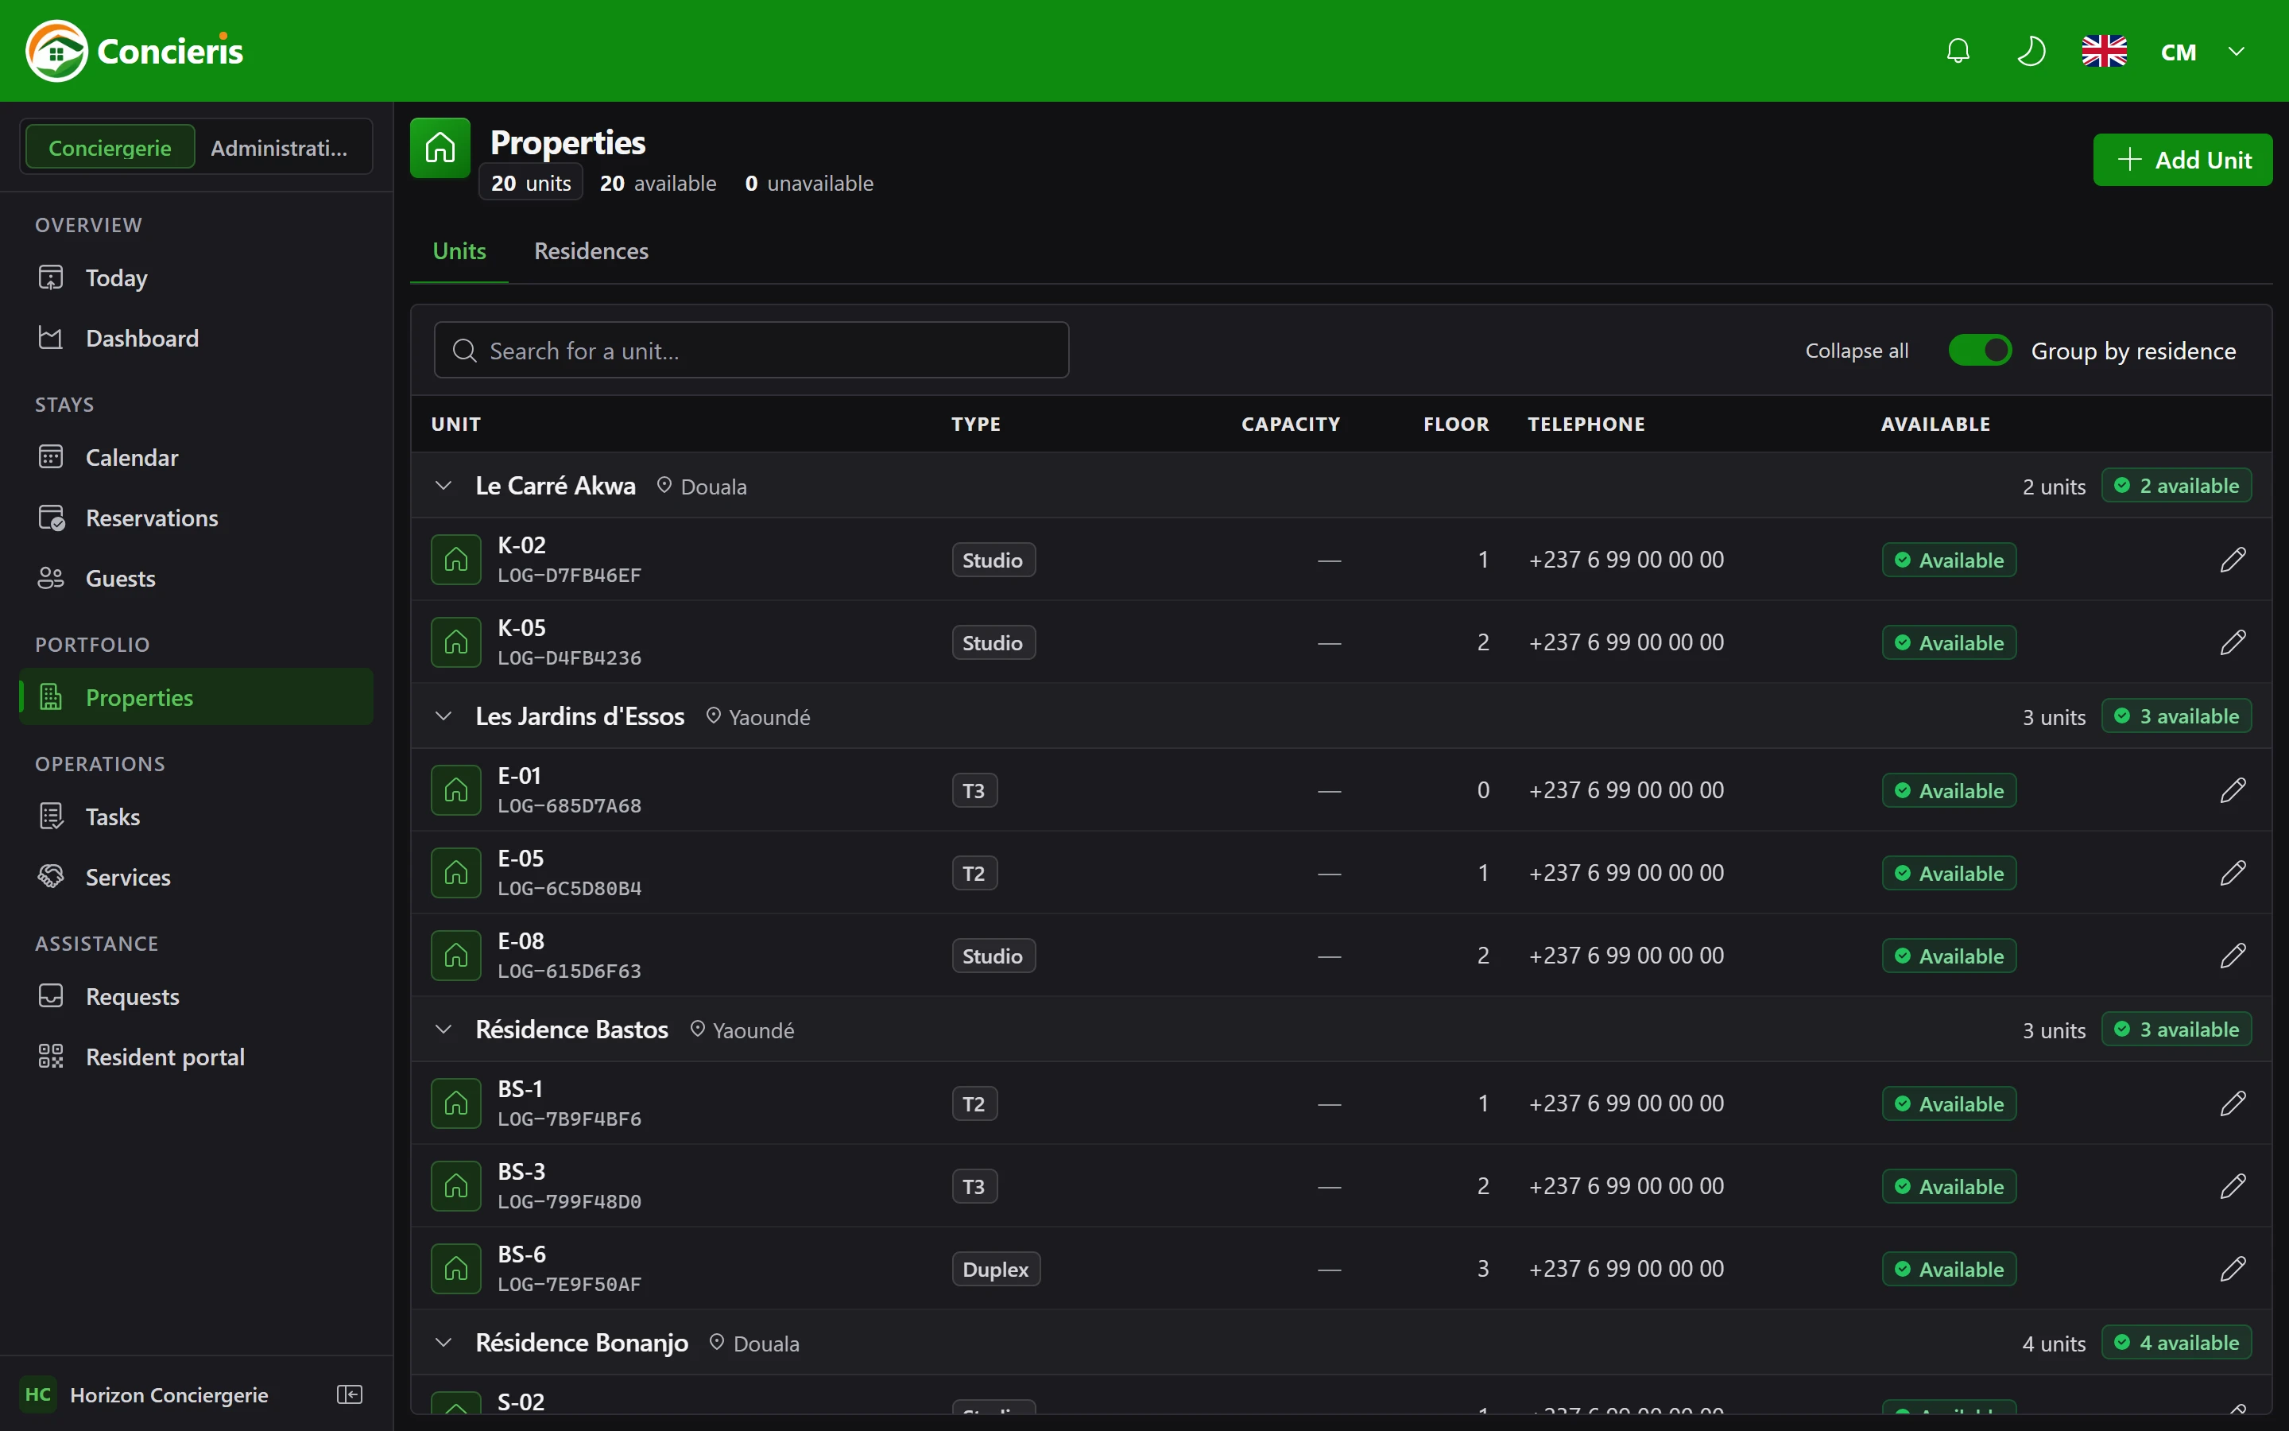The height and width of the screenshot is (1431, 2289).
Task: Edit unit BS-1 with pencil icon
Action: tap(2233, 1103)
